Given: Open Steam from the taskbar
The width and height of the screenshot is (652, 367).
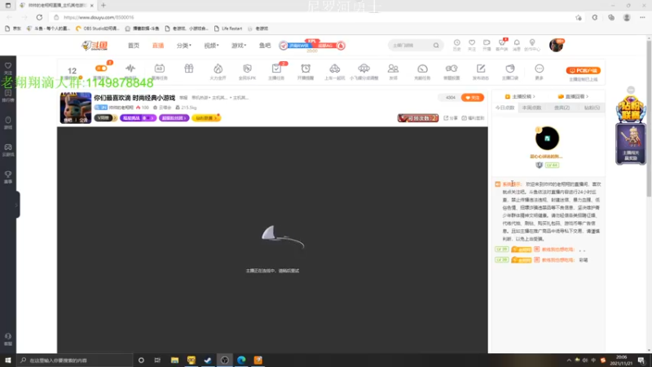Looking at the screenshot, I should [x=208, y=360].
